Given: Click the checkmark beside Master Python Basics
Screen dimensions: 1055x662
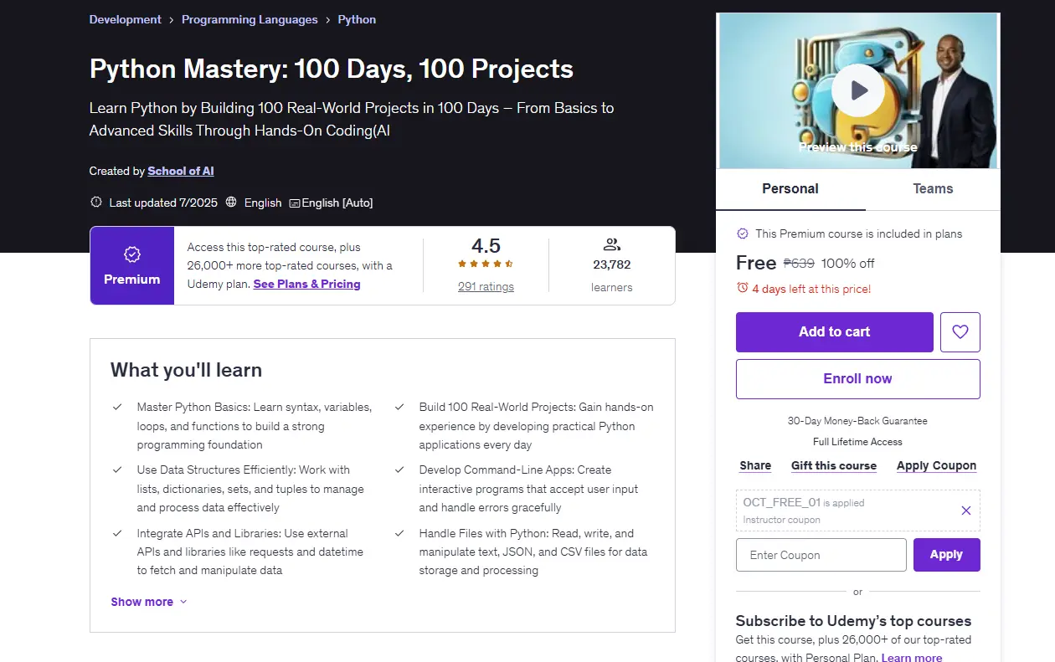Looking at the screenshot, I should pyautogui.click(x=117, y=408).
